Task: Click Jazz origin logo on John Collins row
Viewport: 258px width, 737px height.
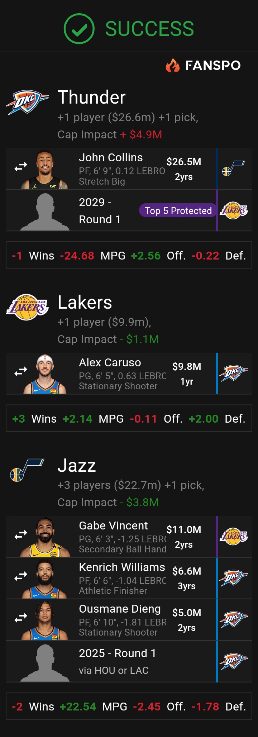Action: (234, 168)
